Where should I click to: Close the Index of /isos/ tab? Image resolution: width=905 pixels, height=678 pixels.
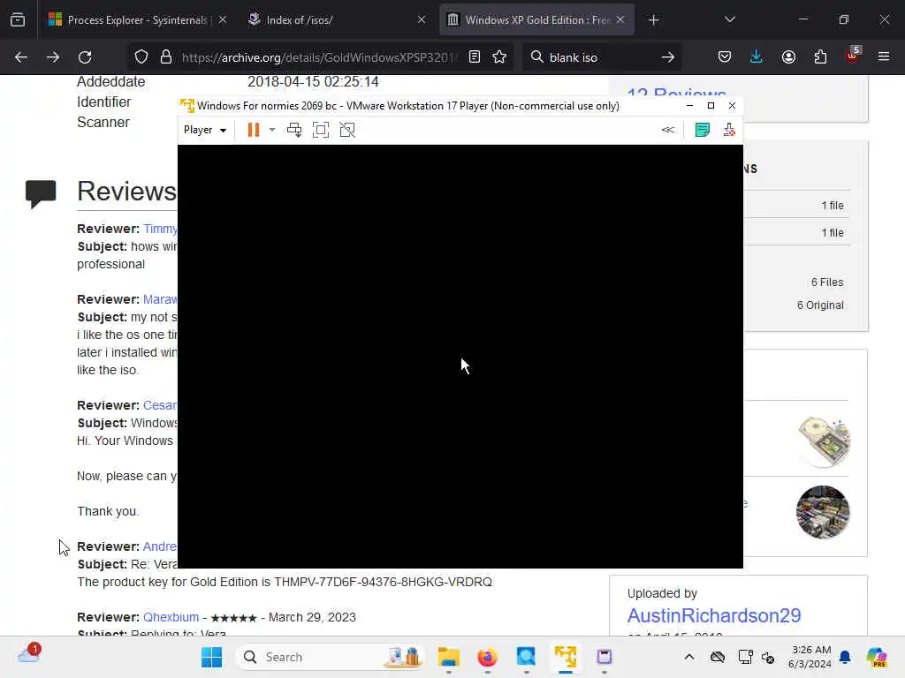click(x=422, y=19)
